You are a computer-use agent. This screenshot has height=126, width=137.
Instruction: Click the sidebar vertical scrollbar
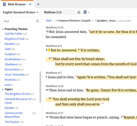[x=40, y=87]
